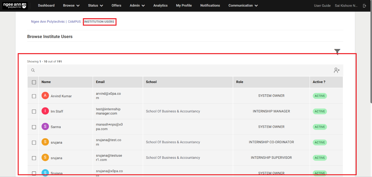Click Arvind Kumar's red avatar icon
Image resolution: width=372 pixels, height=177 pixels.
coord(45,96)
